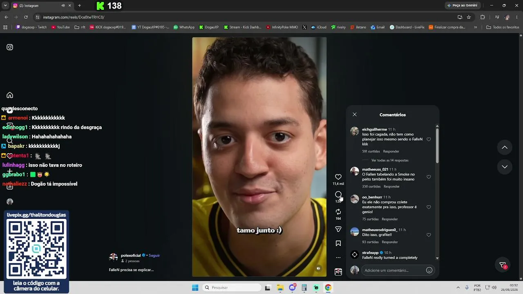The height and width of the screenshot is (294, 523).
Task: Click the Instagram logo in the sidebar
Action: tap(10, 47)
